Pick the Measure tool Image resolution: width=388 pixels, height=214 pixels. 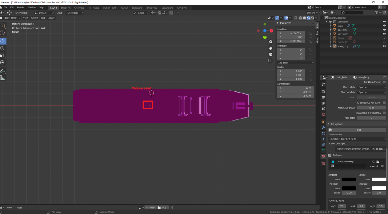pos(2,78)
